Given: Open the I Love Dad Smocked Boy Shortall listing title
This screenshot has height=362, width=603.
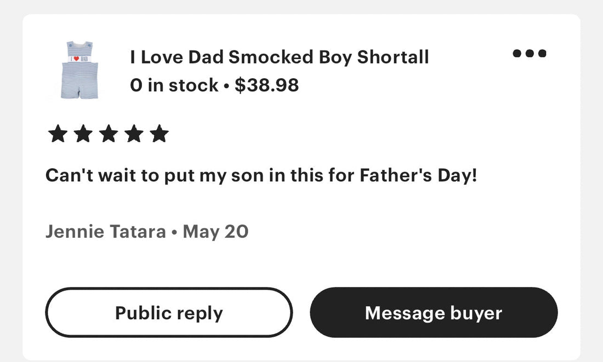Looking at the screenshot, I should point(280,58).
